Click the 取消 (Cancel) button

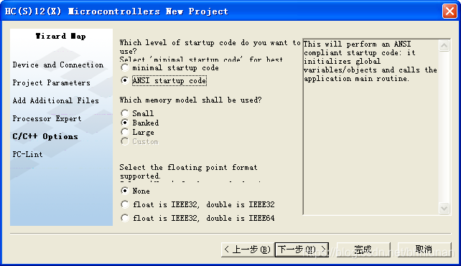tap(424, 250)
